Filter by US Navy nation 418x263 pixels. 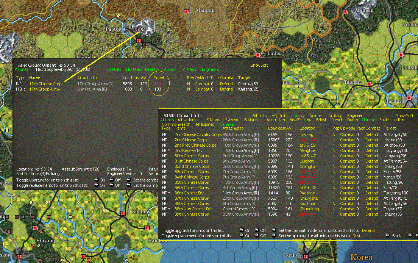coord(212,120)
